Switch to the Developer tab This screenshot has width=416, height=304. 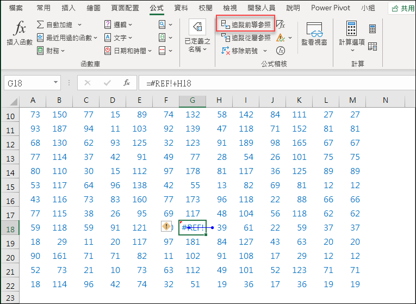pos(262,8)
